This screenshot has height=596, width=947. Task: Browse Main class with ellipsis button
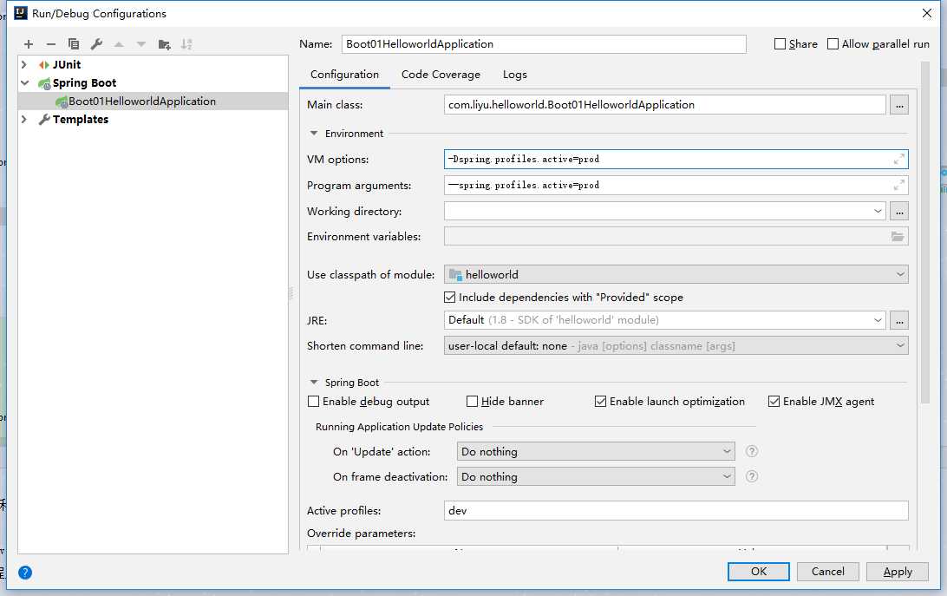[x=899, y=105]
